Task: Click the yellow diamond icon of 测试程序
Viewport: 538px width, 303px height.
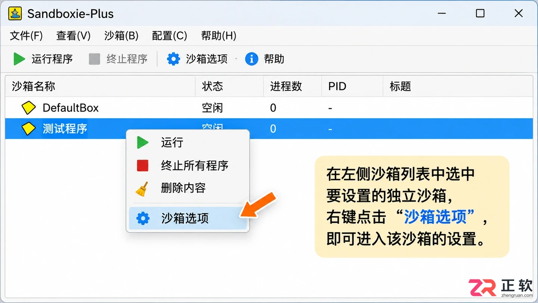Action: point(29,129)
